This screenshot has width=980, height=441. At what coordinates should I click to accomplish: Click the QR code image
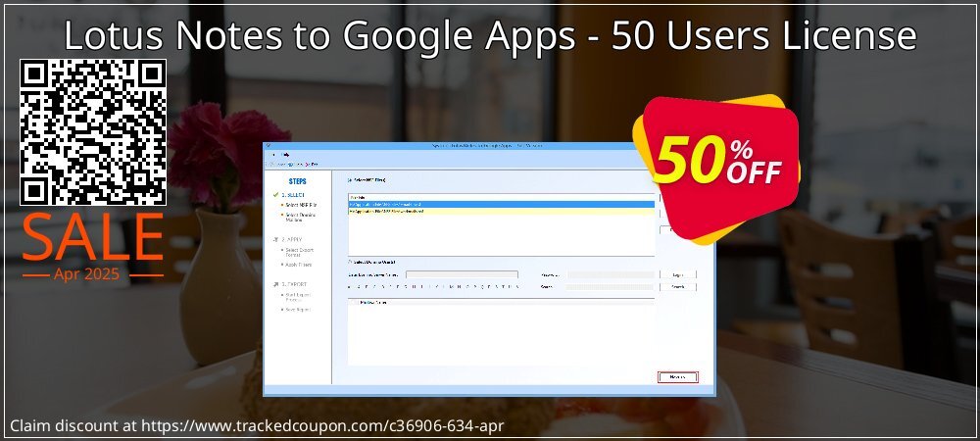(93, 131)
